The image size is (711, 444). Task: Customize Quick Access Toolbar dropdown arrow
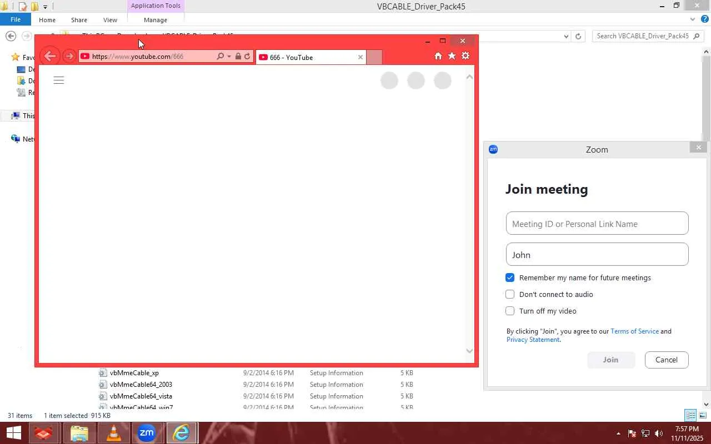(x=45, y=7)
